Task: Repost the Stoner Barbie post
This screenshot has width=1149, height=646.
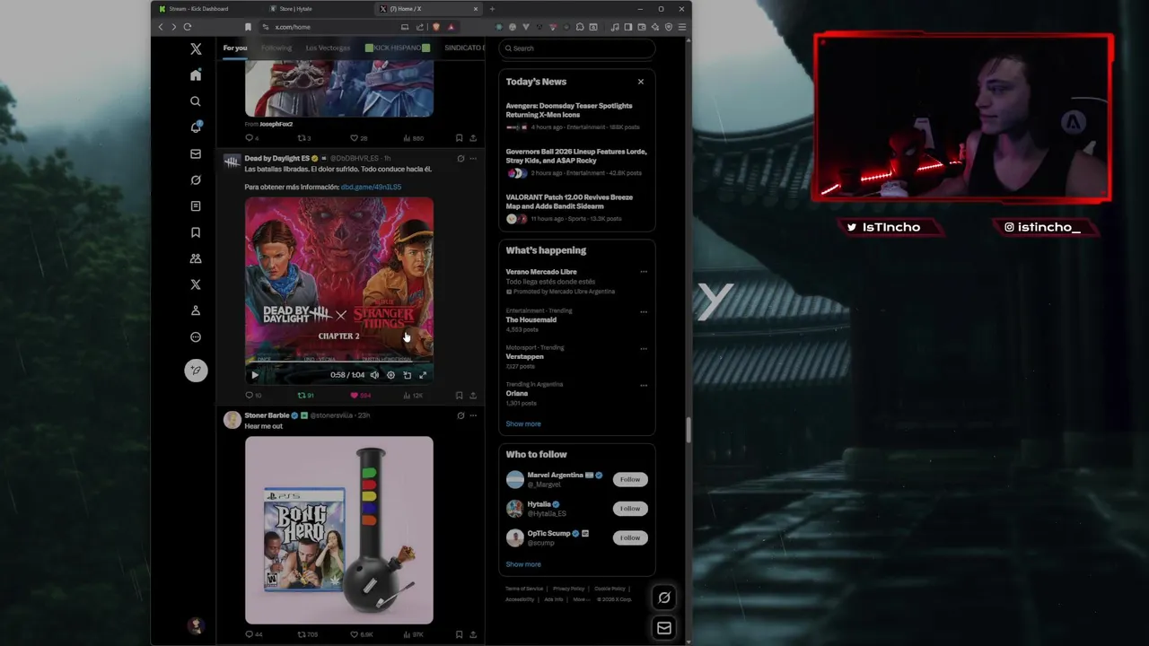Action: pos(308,634)
